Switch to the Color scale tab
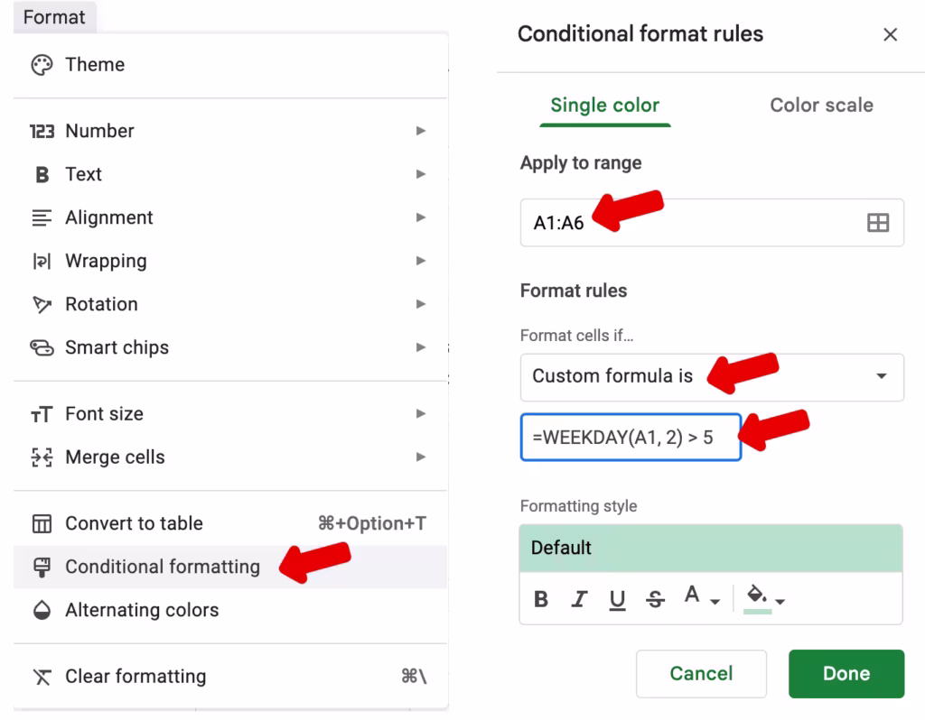Image resolution: width=925 pixels, height=720 pixels. point(820,105)
